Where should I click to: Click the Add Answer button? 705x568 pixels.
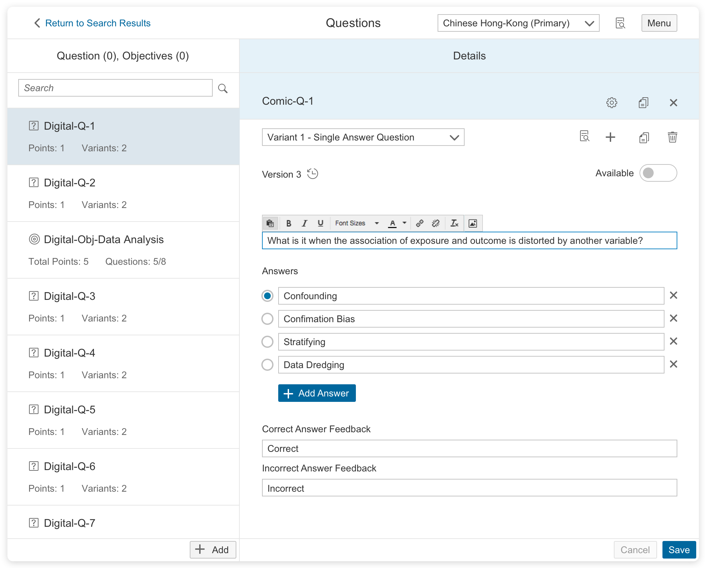(x=317, y=393)
